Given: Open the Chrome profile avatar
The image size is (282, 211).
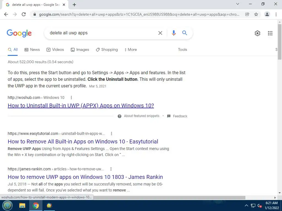Looking at the screenshot, I should (x=267, y=14).
